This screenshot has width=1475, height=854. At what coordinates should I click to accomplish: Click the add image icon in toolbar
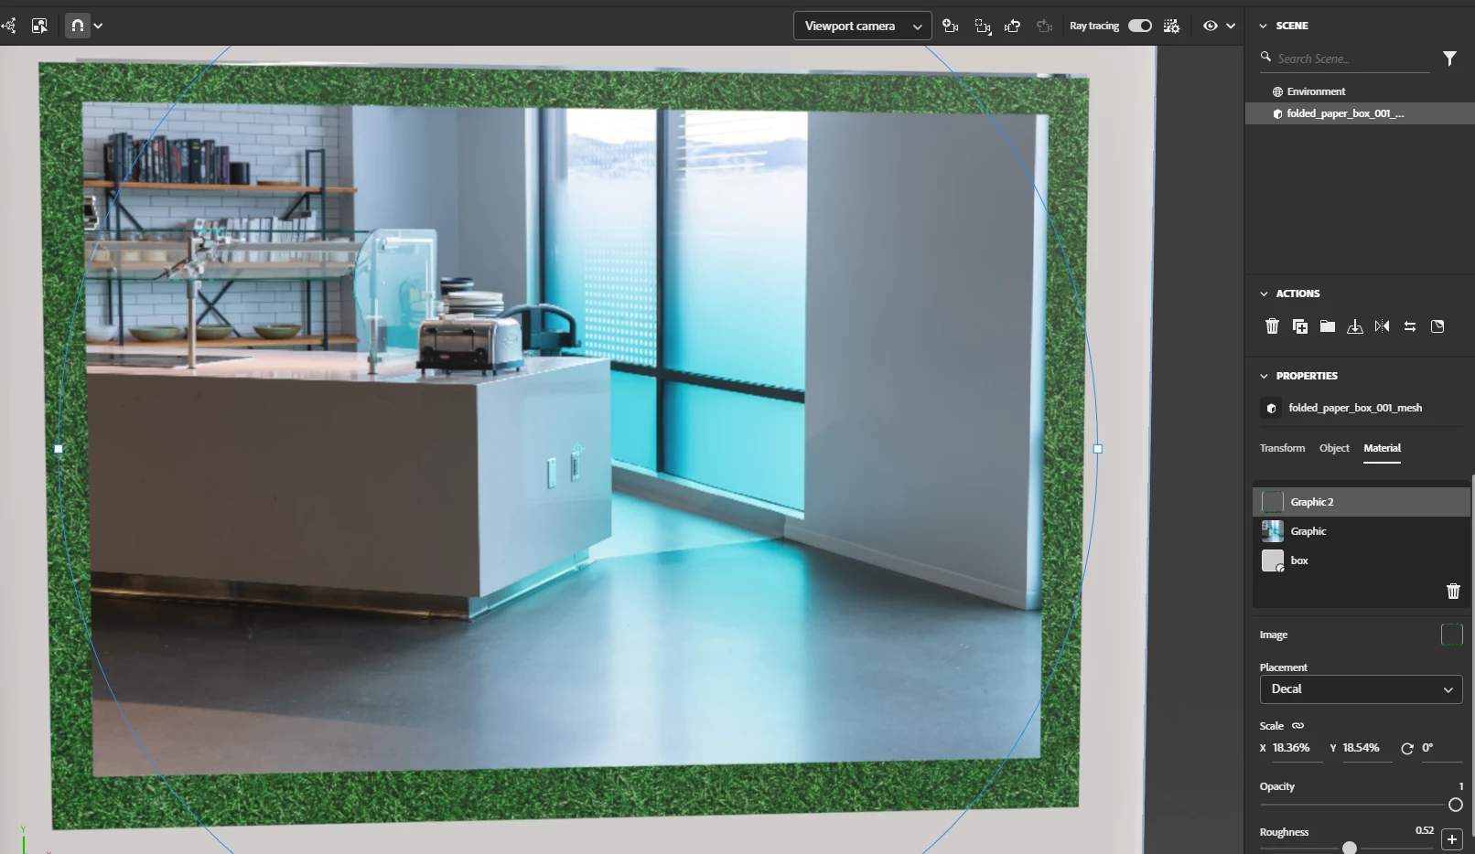click(39, 26)
